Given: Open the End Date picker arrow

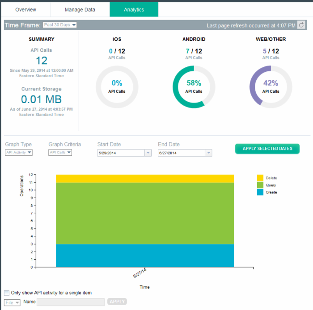Looking at the screenshot, I should click(208, 153).
